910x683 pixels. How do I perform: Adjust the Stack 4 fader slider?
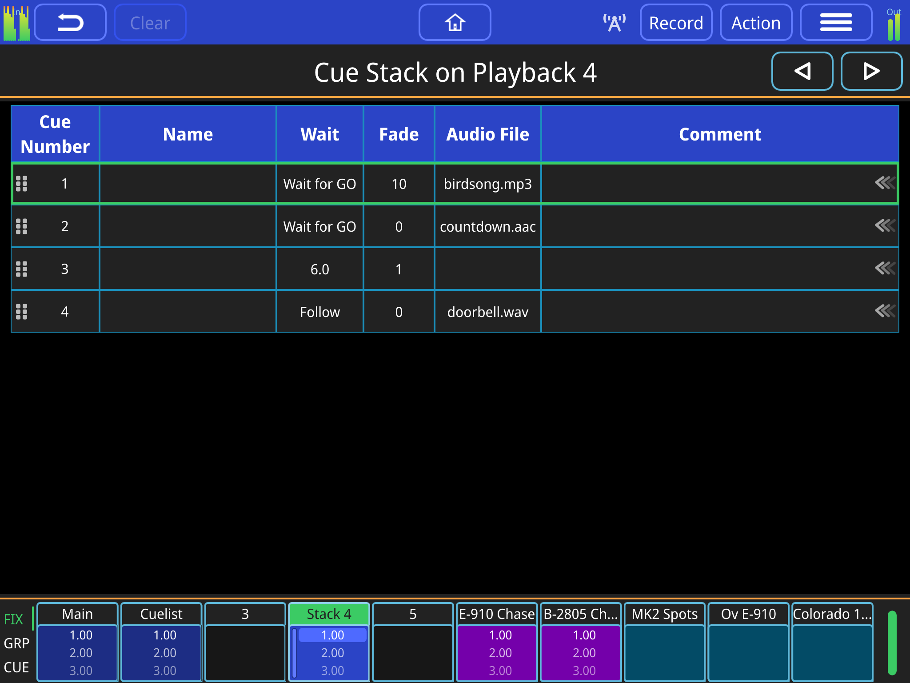[x=294, y=654]
